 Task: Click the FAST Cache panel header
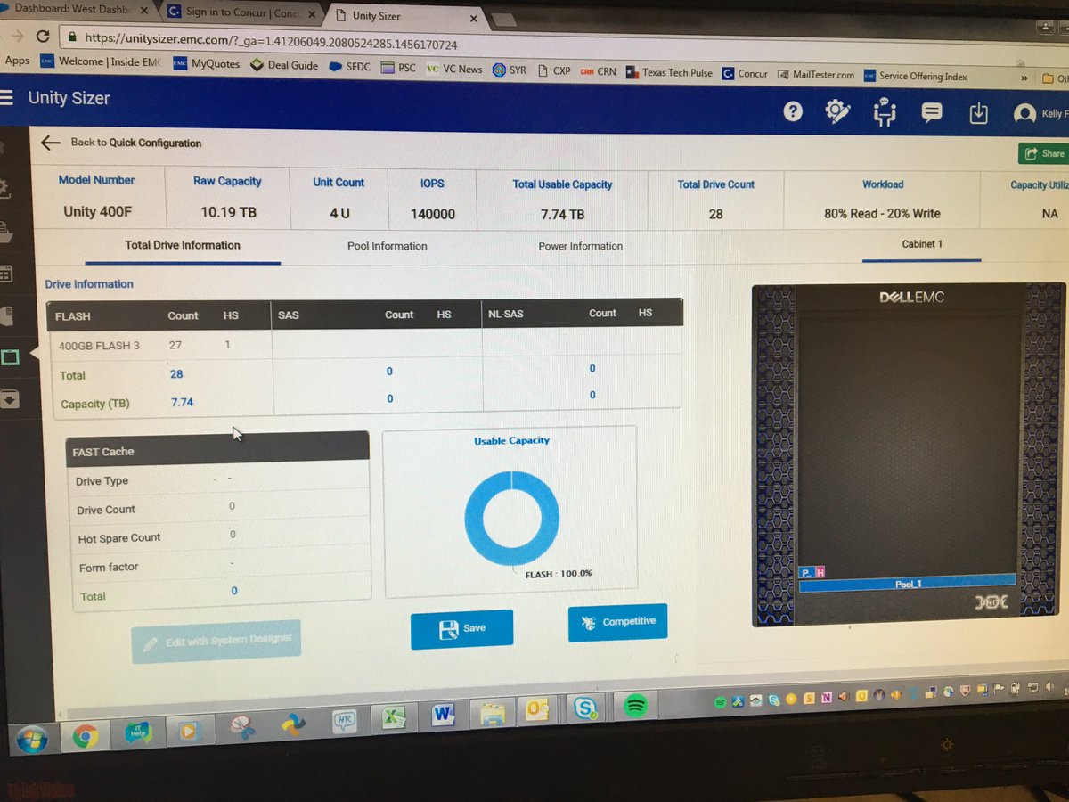(217, 447)
